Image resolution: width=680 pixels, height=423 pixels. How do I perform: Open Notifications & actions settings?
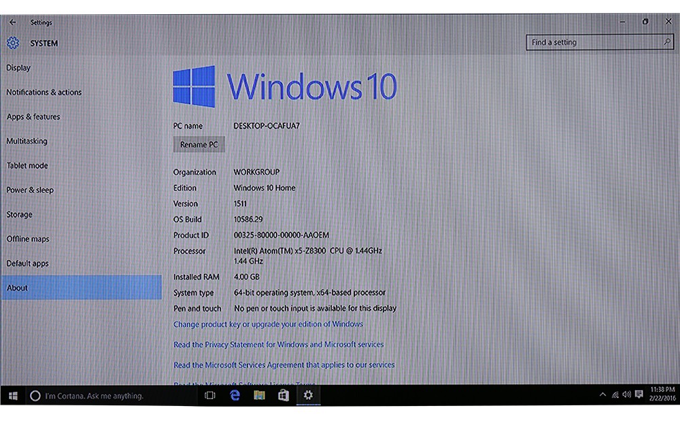(x=44, y=92)
